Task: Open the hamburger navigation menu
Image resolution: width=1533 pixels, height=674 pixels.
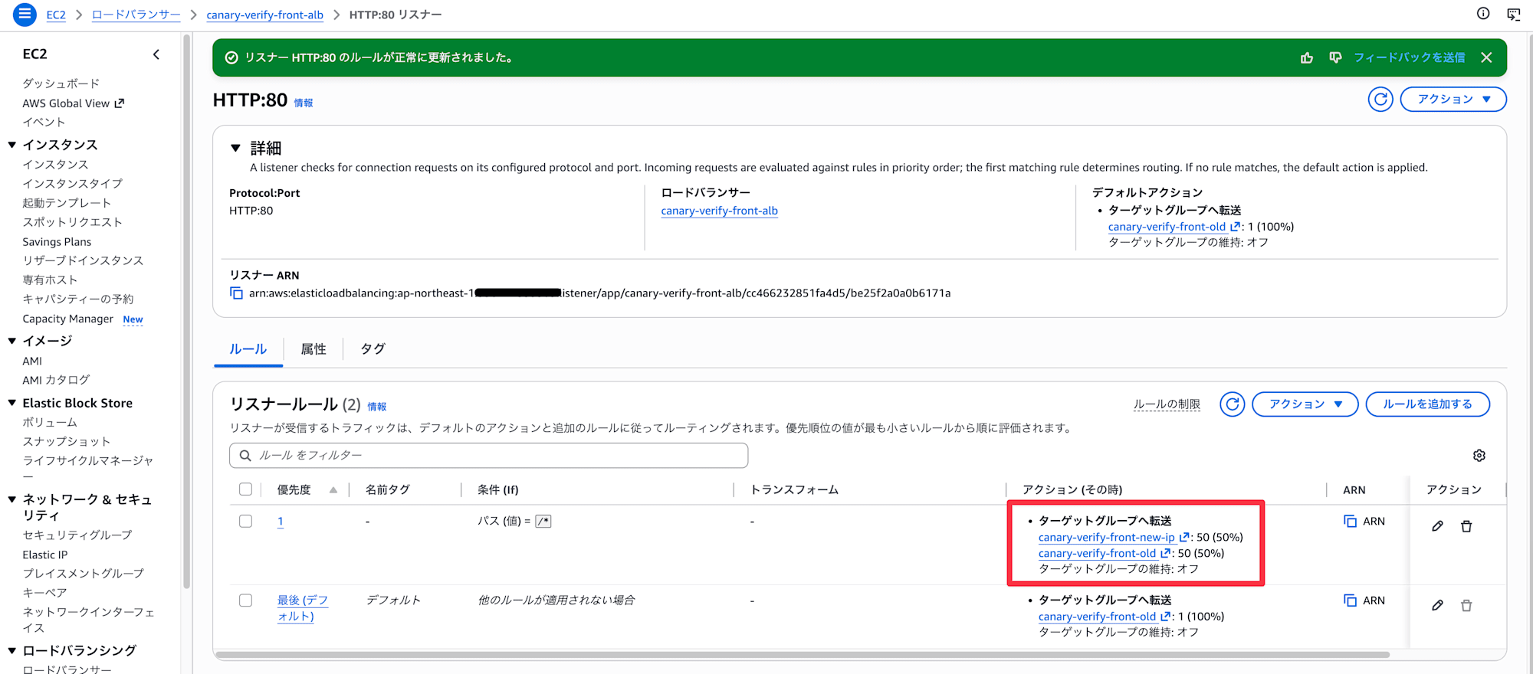Action: [x=25, y=14]
